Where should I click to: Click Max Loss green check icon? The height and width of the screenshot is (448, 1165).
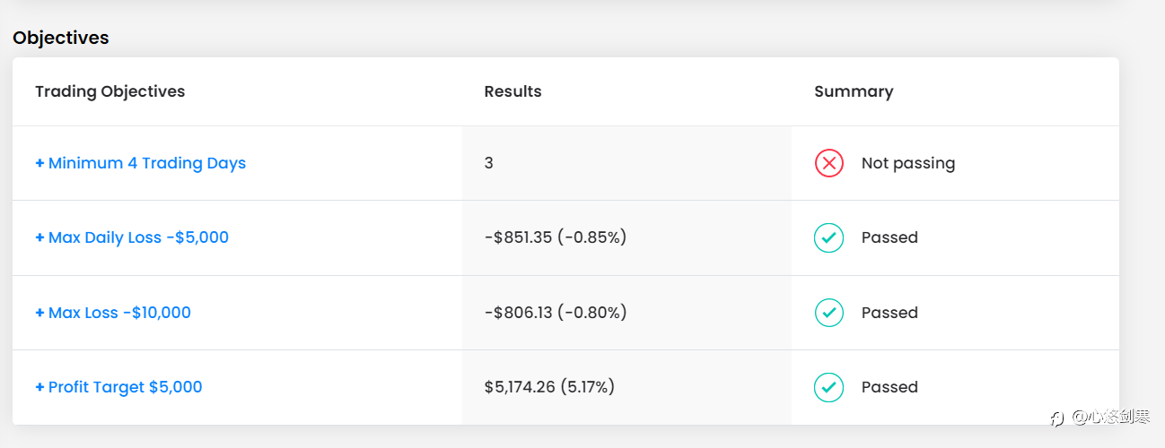[x=828, y=313]
